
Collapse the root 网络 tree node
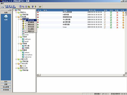[14, 10]
